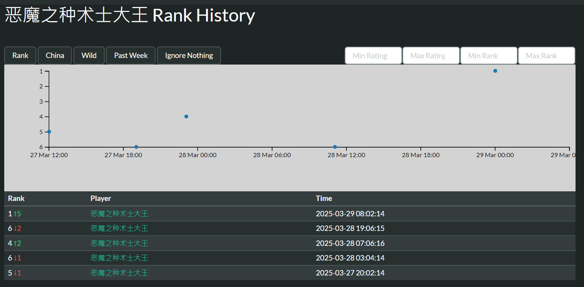This screenshot has width=584, height=287.
Task: Click the Ignore Nothing button
Action: (x=189, y=56)
